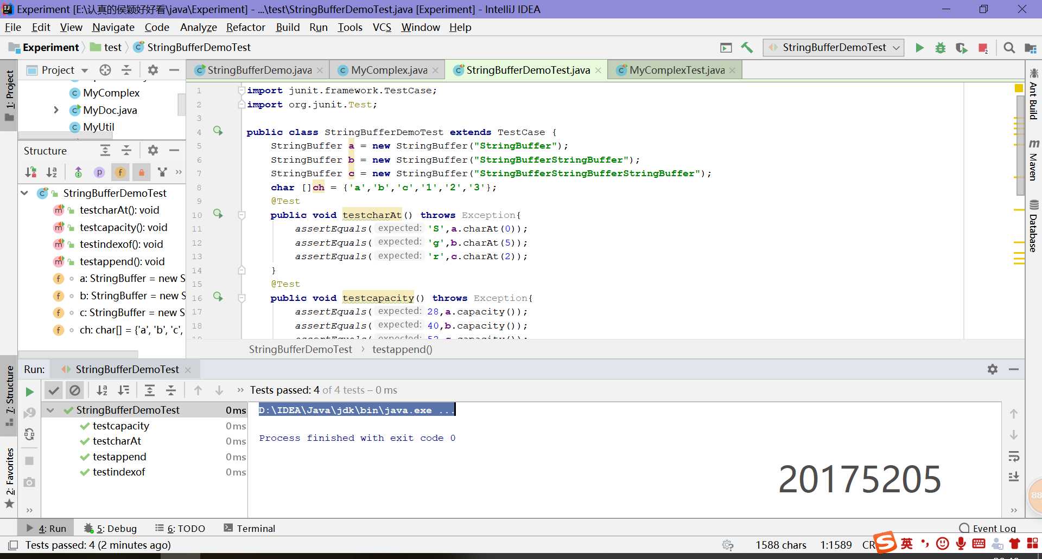Rerun failed tests in Run panel
The image size is (1042, 559).
pos(29,413)
